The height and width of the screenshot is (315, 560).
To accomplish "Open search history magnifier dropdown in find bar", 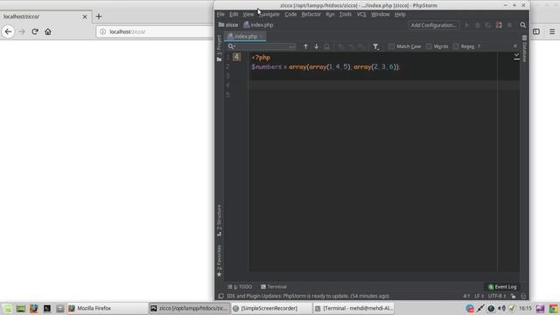I will pos(231,46).
